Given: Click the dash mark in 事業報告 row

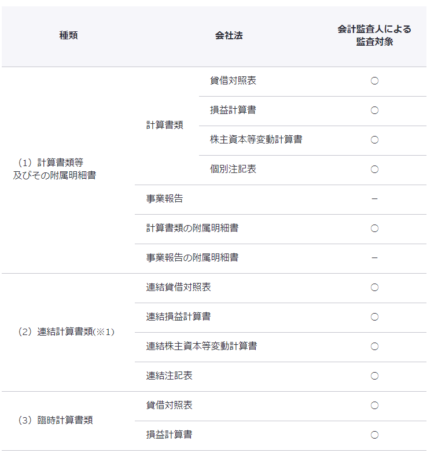Looking at the screenshot, I should click(x=374, y=199).
